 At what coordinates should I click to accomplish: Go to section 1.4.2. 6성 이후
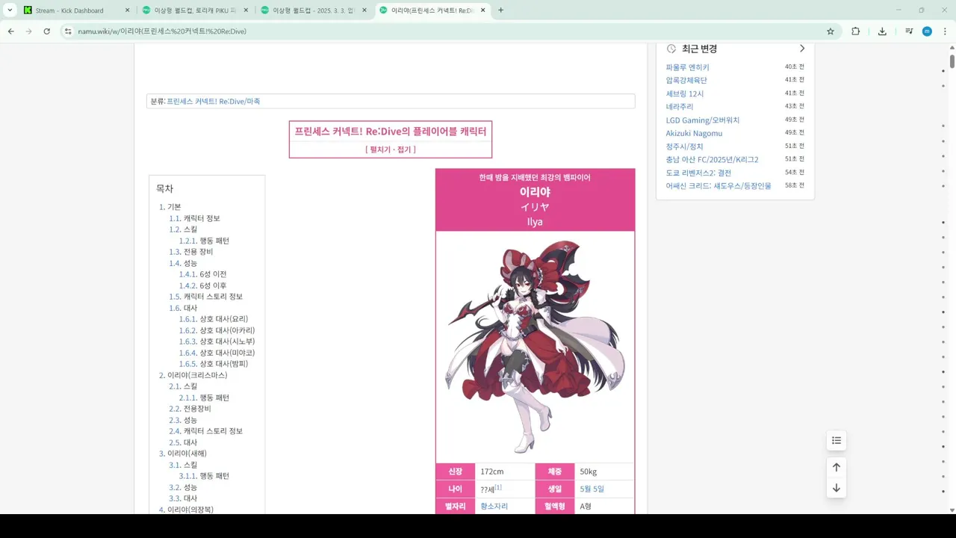tap(202, 285)
